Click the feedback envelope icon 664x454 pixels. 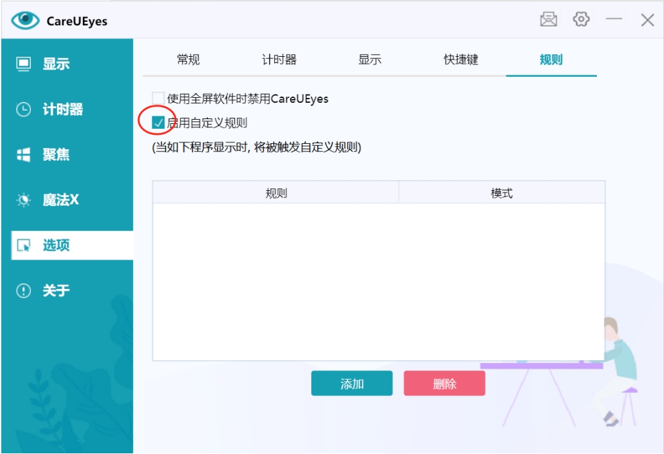(x=550, y=20)
